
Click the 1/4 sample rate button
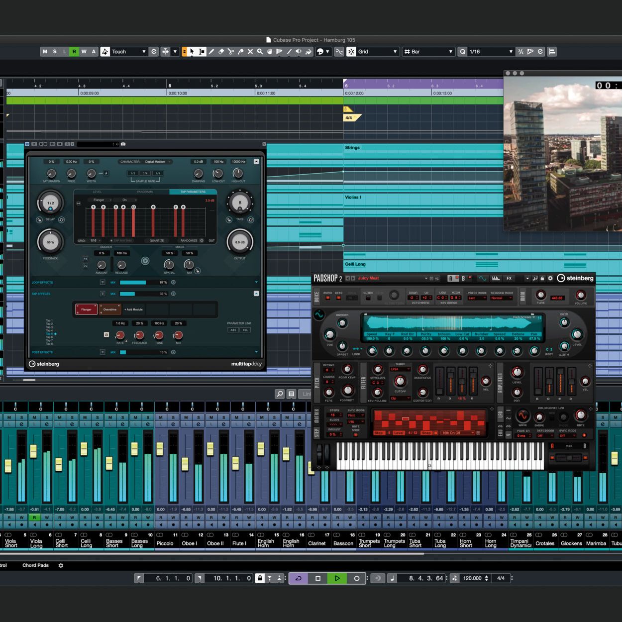[x=145, y=173]
